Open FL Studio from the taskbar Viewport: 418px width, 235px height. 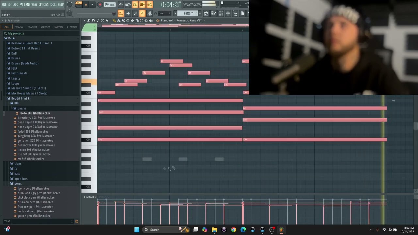pyautogui.click(x=281, y=230)
